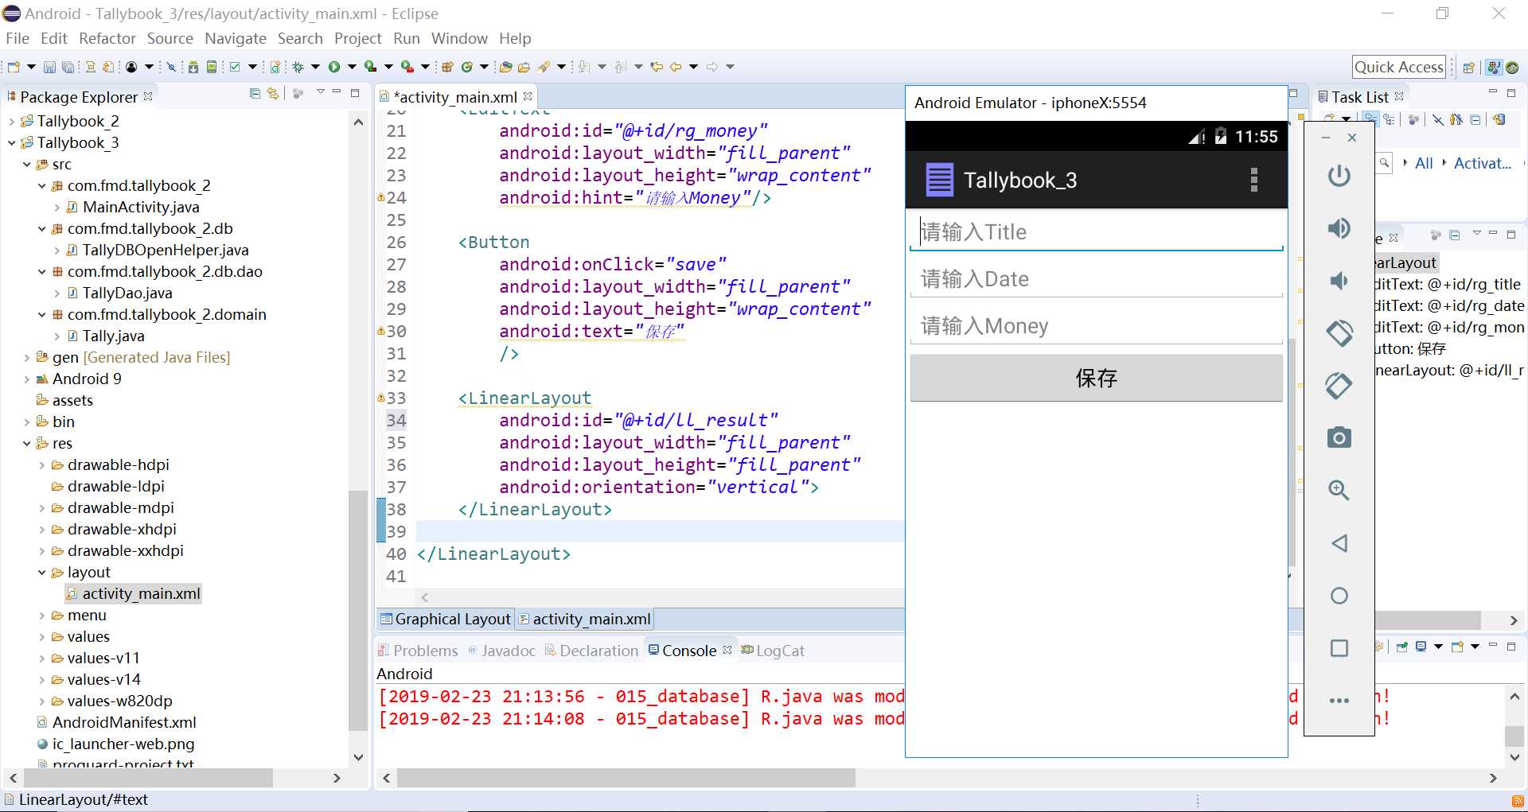Toggle Skip All Breakpoints icon
Image resolution: width=1528 pixels, height=812 pixels.
coord(171,67)
